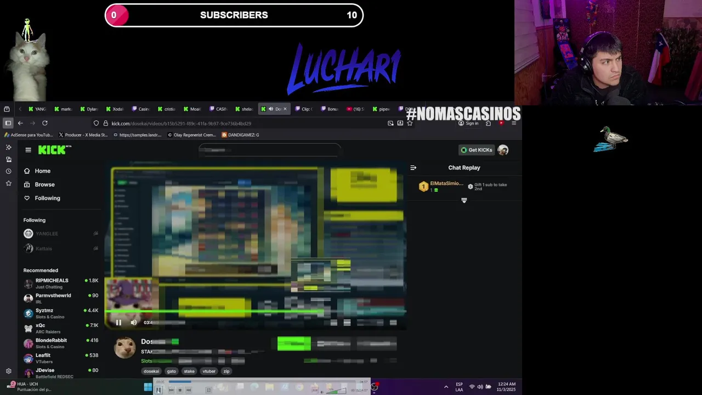This screenshot has height=395, width=702.
Task: Go back in the browser
Action: point(20,123)
